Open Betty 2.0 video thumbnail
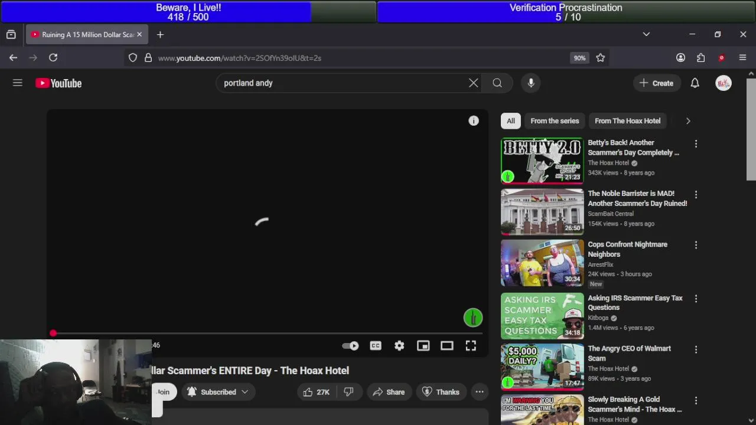Image resolution: width=756 pixels, height=425 pixels. click(542, 161)
